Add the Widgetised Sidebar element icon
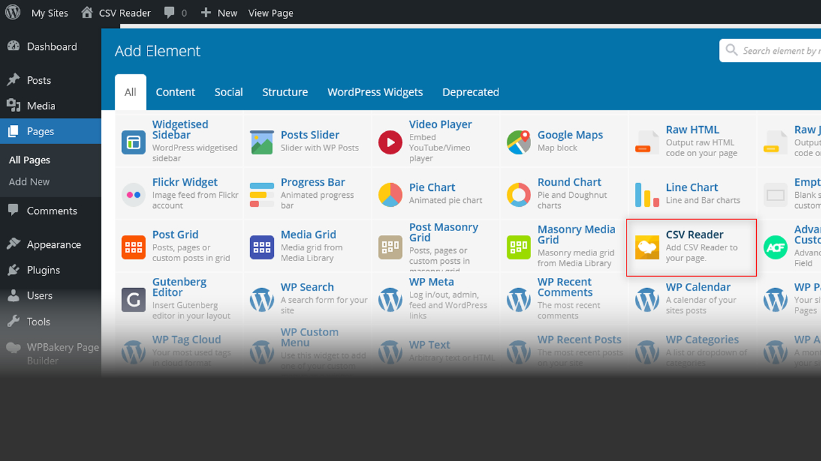Viewport: 821px width, 461px height. click(133, 142)
